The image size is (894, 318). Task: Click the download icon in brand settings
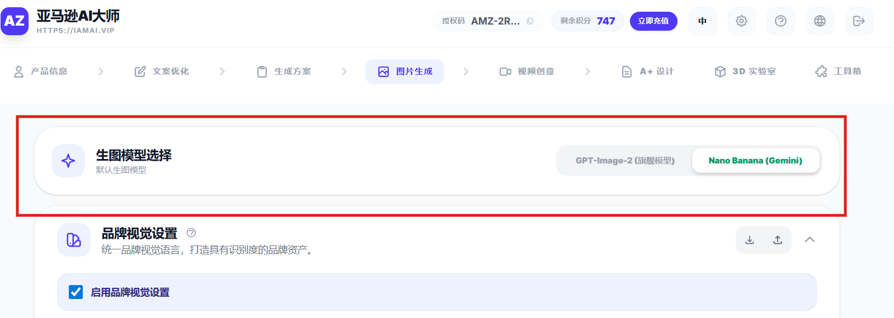750,240
